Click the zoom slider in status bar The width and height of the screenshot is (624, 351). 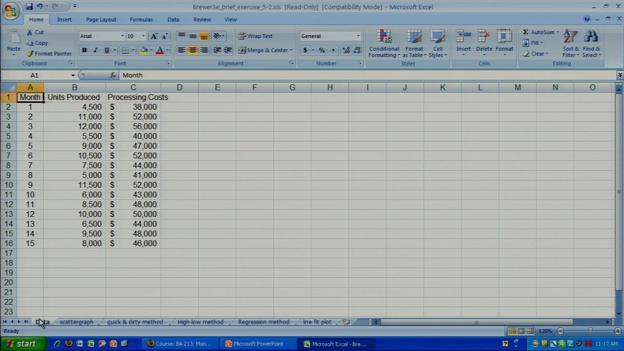(x=589, y=331)
